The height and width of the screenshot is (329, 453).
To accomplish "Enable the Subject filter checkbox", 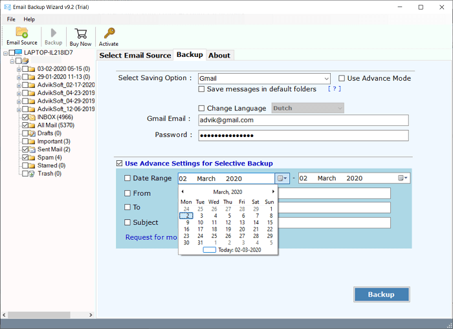I will click(127, 222).
